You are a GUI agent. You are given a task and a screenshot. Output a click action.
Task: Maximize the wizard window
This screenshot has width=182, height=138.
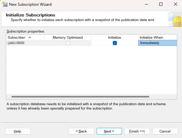pos(161,4)
